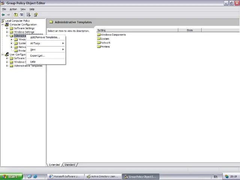Click Group Policy Object Editor taskbar button
The width and height of the screenshot is (240, 180).
click(x=141, y=177)
